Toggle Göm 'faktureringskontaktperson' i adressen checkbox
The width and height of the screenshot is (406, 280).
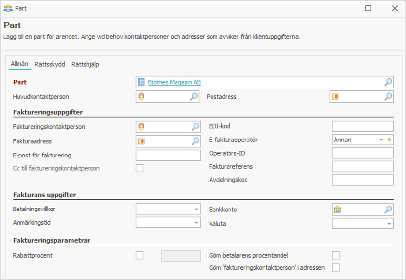pyautogui.click(x=335, y=267)
